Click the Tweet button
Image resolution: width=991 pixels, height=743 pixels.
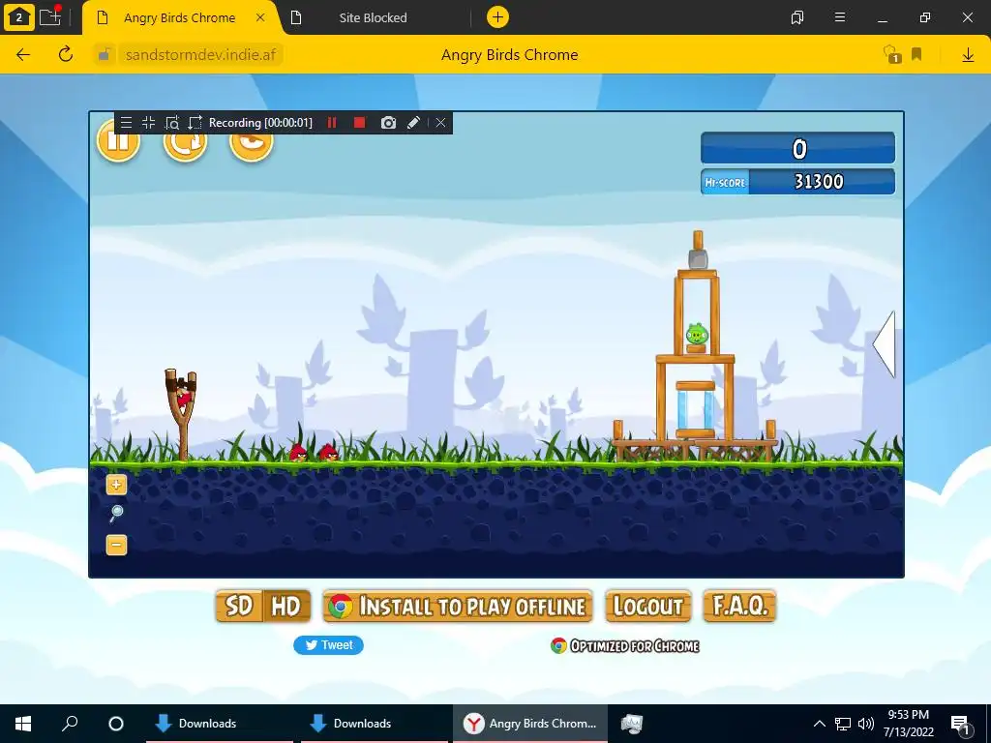coord(328,645)
